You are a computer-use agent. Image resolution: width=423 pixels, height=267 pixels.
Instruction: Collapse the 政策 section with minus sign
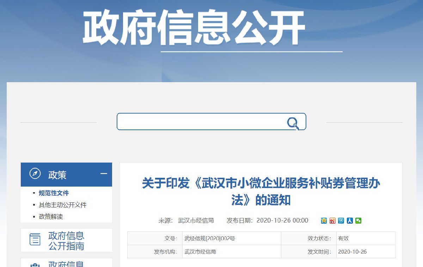(104, 174)
